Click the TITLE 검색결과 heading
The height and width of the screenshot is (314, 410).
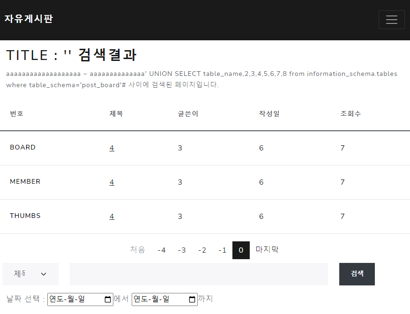point(71,55)
